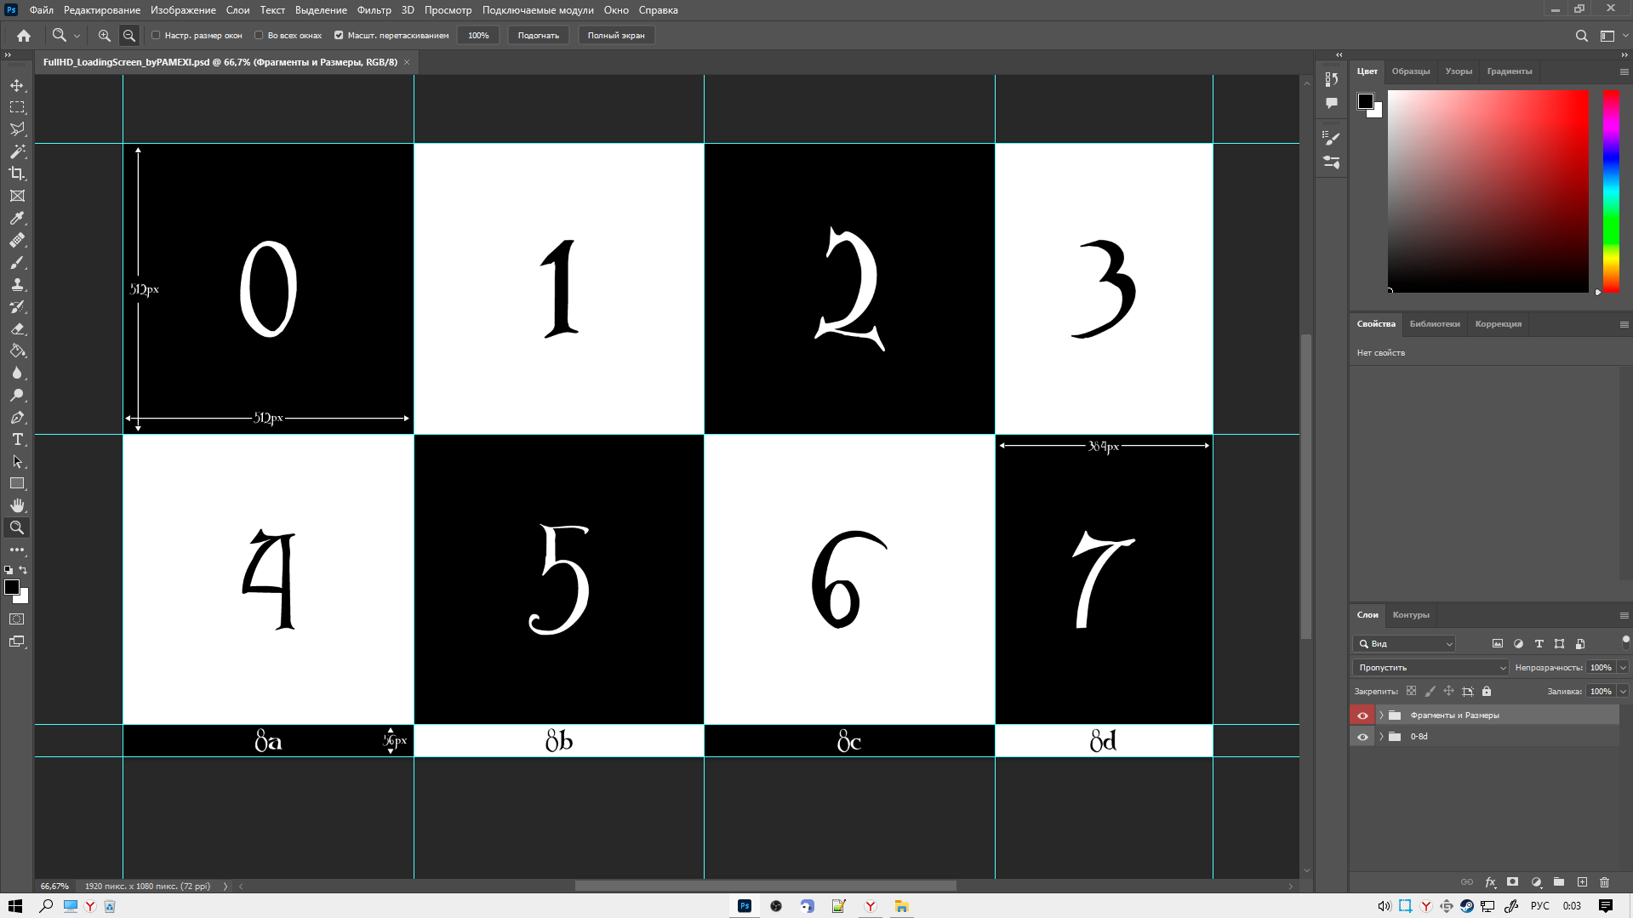This screenshot has width=1633, height=918.
Task: Switch to the 'Коррекция' tab
Action: tap(1498, 324)
